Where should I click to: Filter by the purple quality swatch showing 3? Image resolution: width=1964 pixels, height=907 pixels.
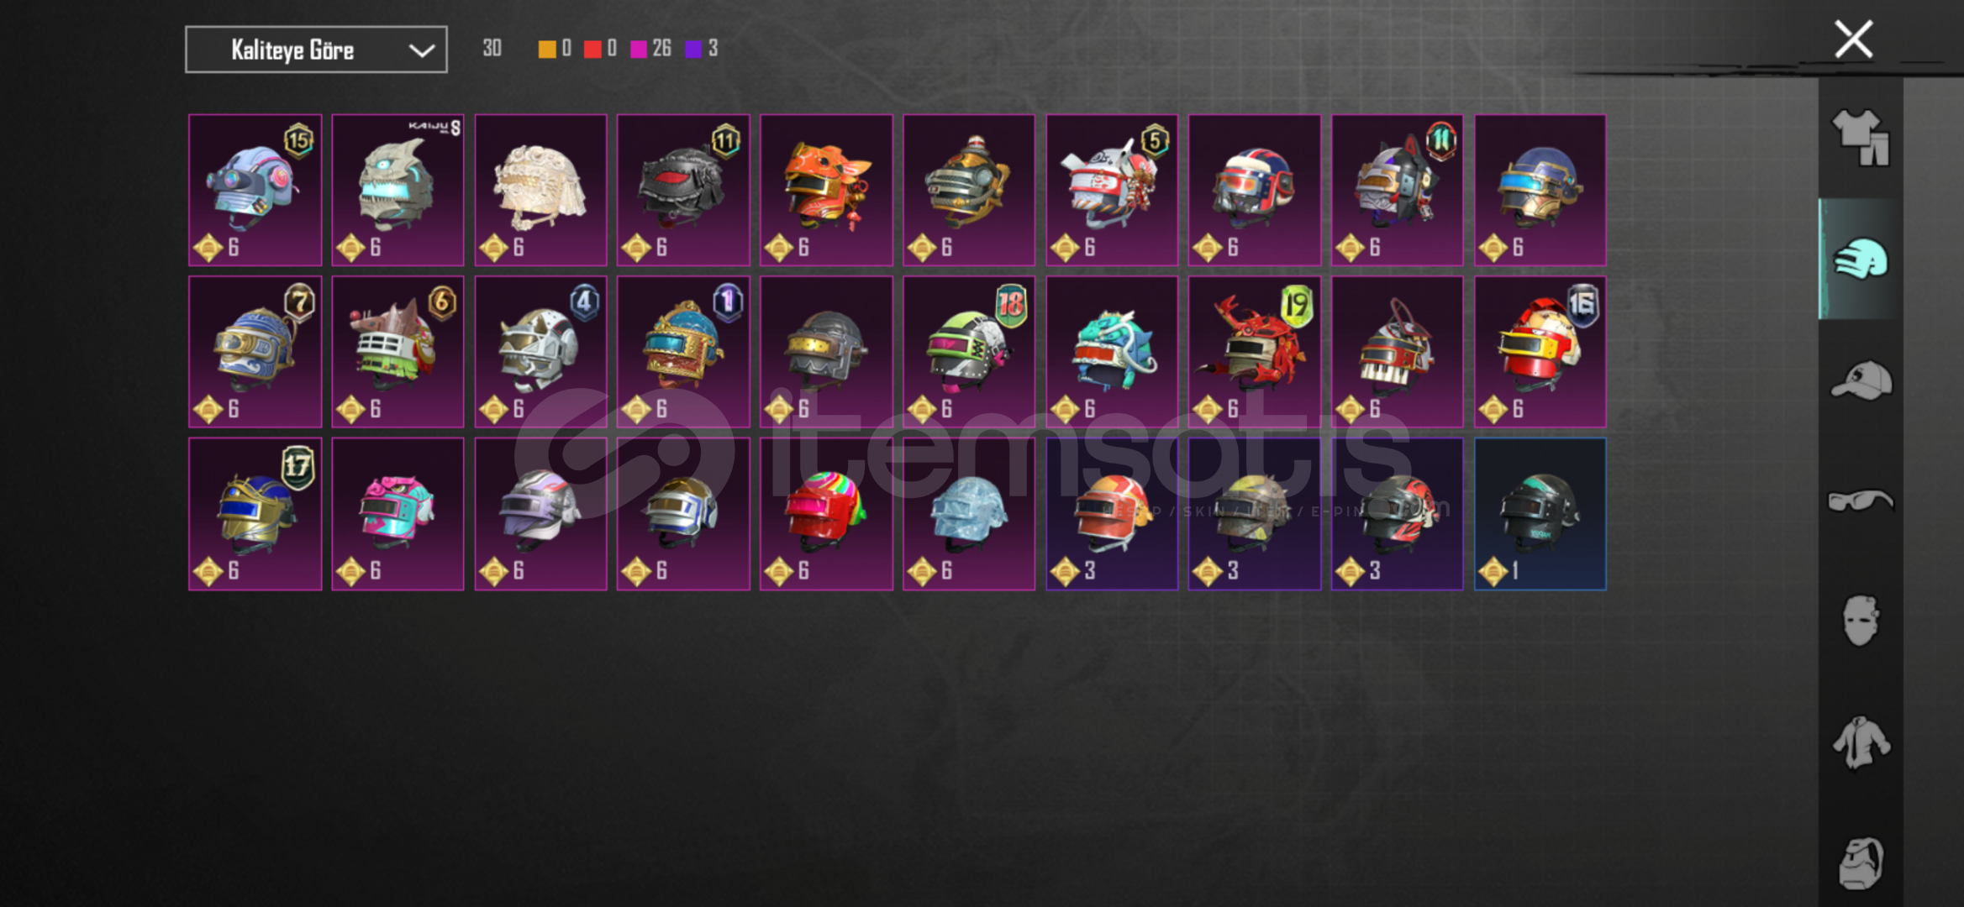pyautogui.click(x=693, y=49)
